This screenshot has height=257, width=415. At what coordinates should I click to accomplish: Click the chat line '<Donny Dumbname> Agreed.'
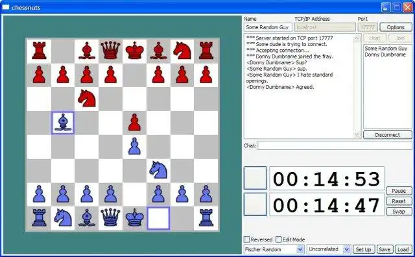[x=280, y=87]
